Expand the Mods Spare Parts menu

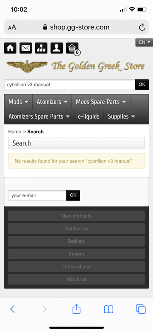pyautogui.click(x=101, y=102)
